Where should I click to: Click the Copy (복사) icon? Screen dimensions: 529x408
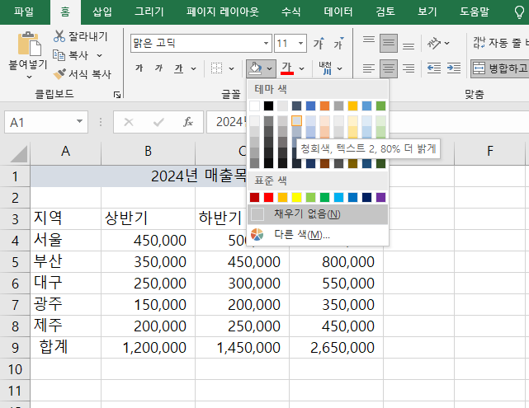[59, 55]
